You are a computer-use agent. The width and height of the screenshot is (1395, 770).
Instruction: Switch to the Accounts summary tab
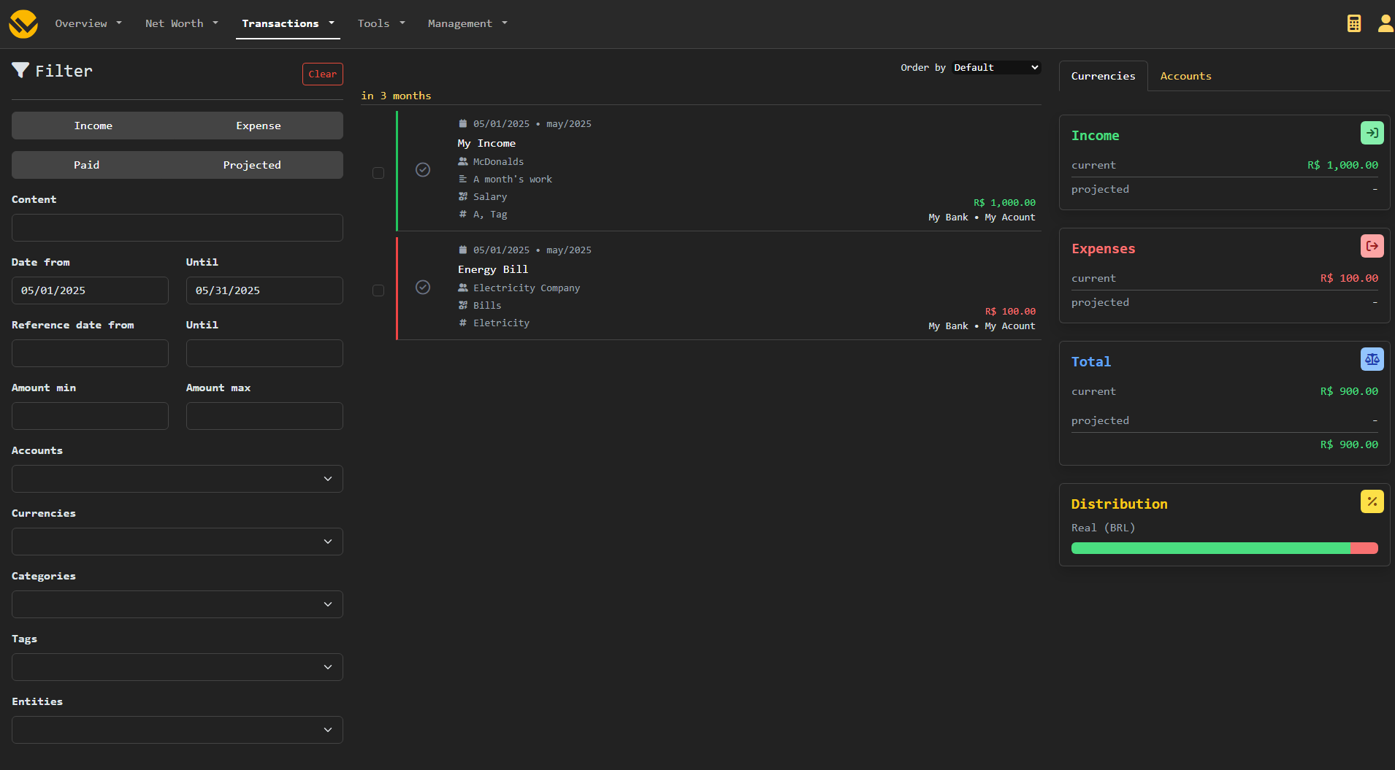click(1185, 76)
